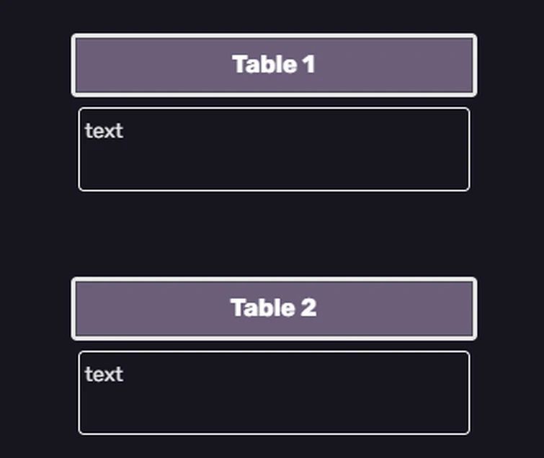Focus the text box under Table 1

point(274,149)
